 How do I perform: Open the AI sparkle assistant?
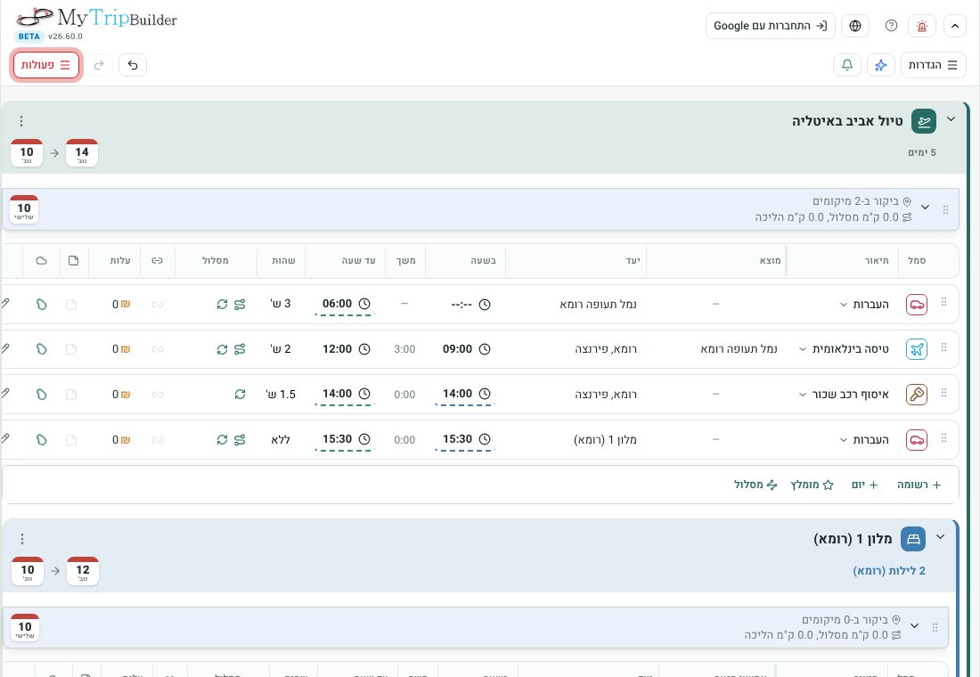click(x=881, y=65)
